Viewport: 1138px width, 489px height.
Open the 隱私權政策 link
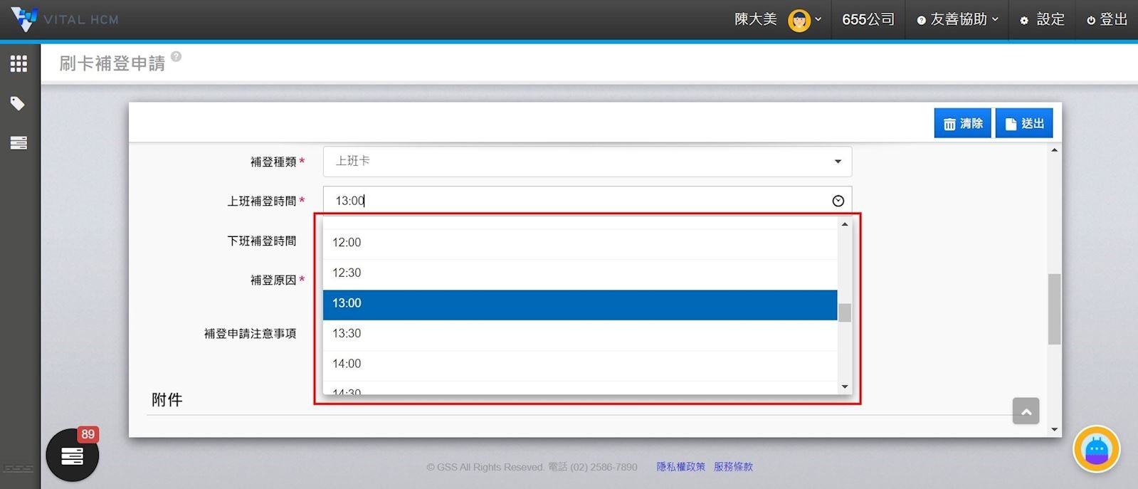pyautogui.click(x=680, y=467)
